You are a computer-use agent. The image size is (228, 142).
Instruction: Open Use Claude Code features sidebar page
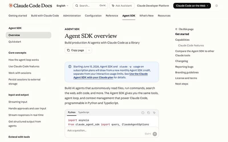[24, 66]
